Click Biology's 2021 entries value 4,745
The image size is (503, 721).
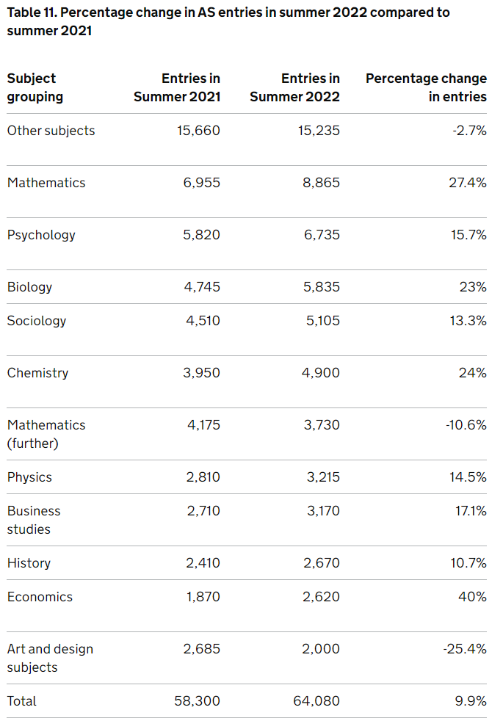pos(202,287)
